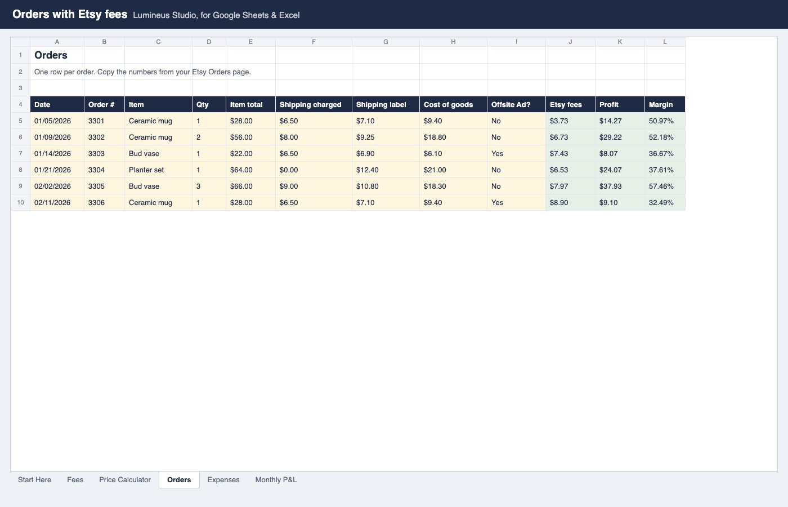Select profit $37.93 cell
The image size is (788, 507).
pyautogui.click(x=620, y=186)
